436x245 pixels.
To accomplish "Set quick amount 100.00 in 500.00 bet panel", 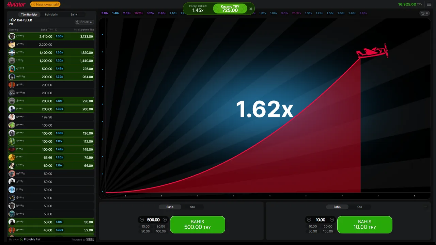I will point(161,231).
